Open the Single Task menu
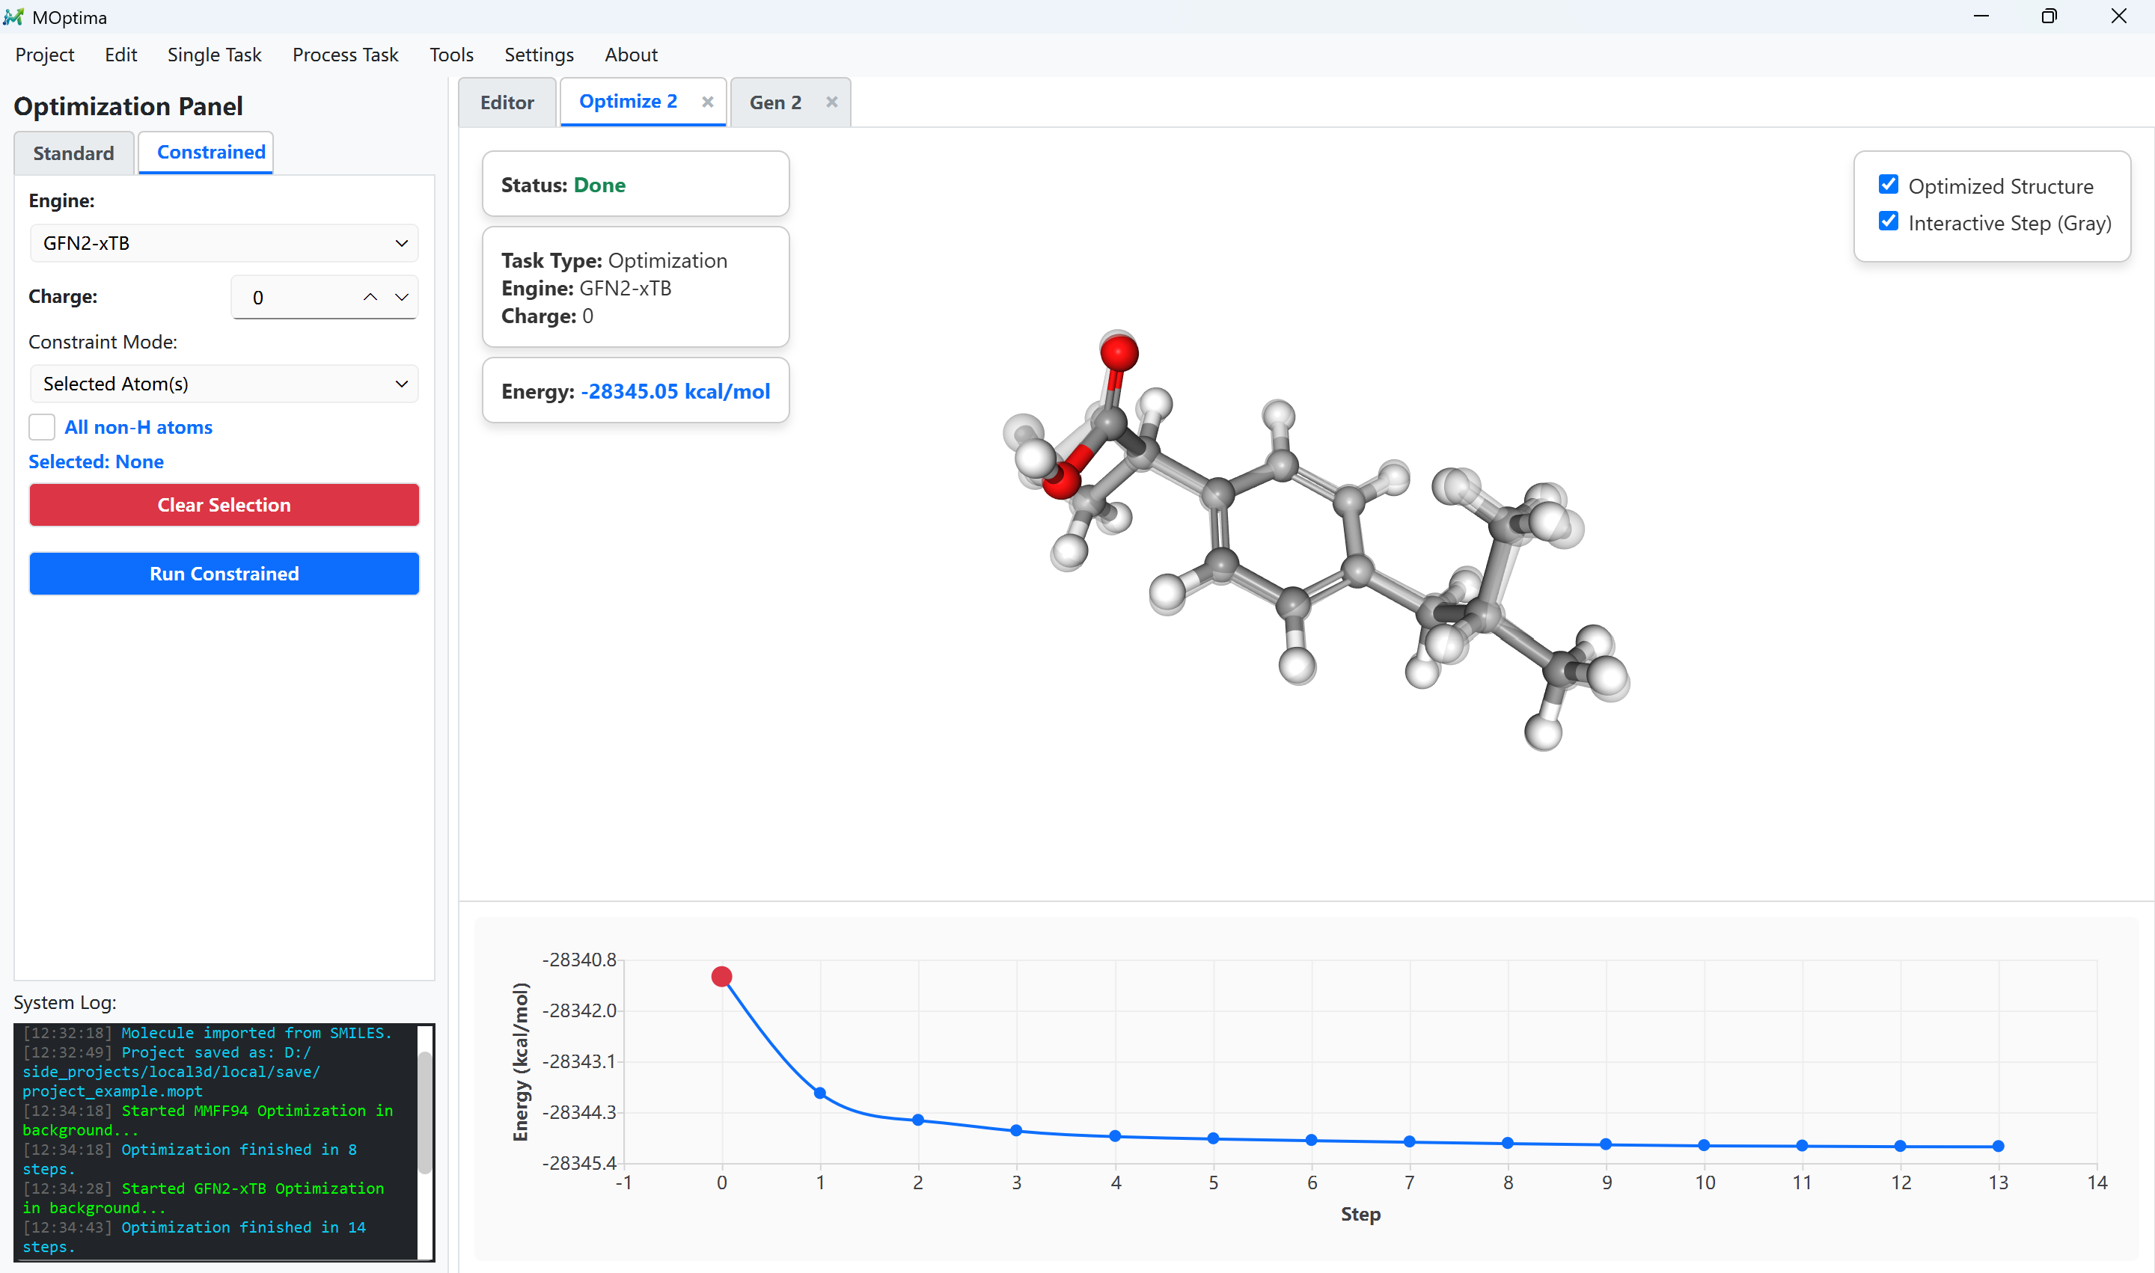The width and height of the screenshot is (2155, 1273). [215, 55]
